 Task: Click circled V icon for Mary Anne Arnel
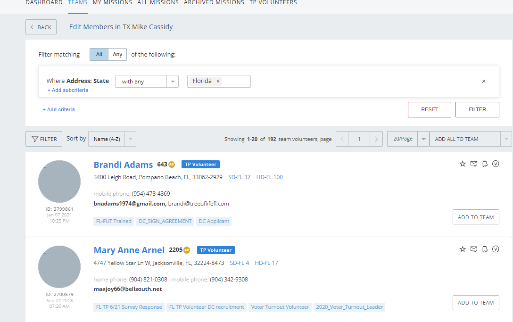[x=496, y=249]
